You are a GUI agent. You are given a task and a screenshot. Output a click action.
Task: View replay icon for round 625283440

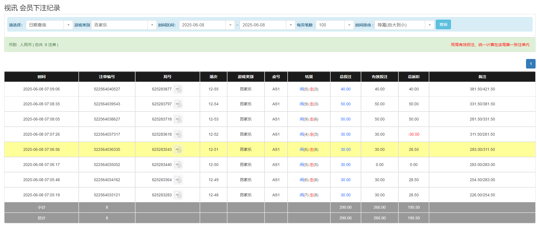pos(178,165)
